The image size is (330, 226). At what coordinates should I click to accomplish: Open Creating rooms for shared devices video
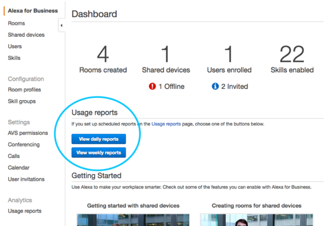(x=256, y=220)
